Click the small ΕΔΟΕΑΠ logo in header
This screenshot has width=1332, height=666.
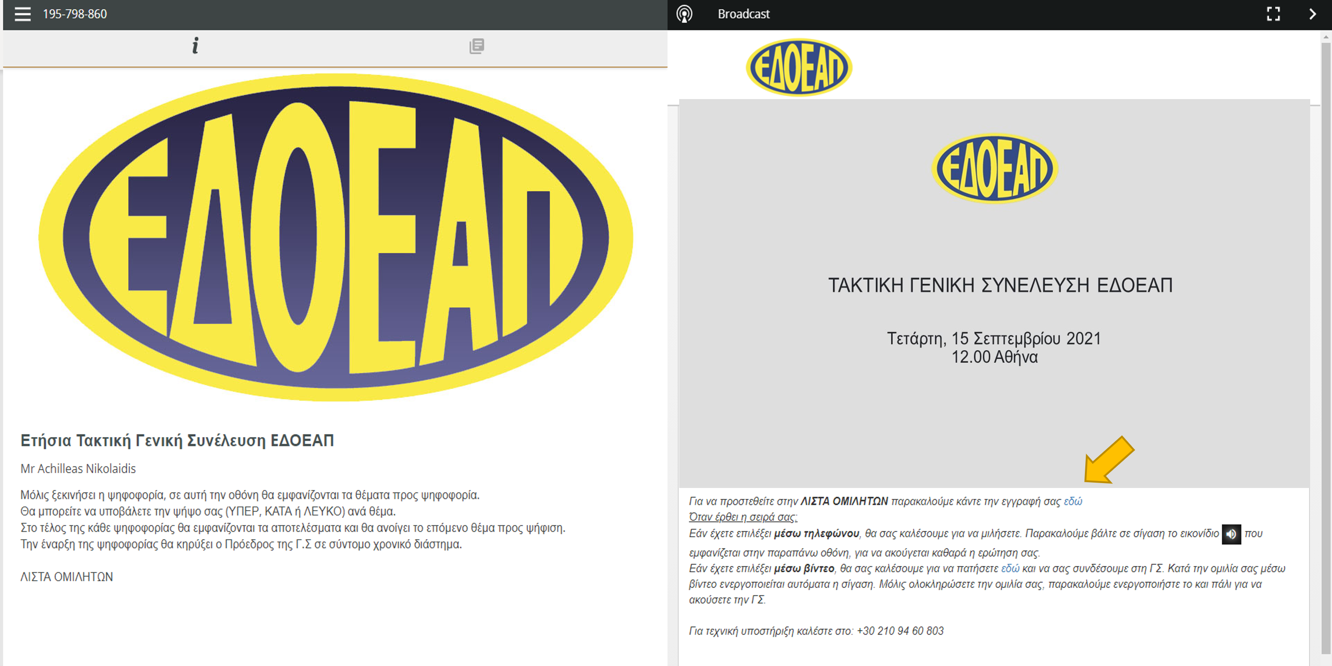(799, 67)
